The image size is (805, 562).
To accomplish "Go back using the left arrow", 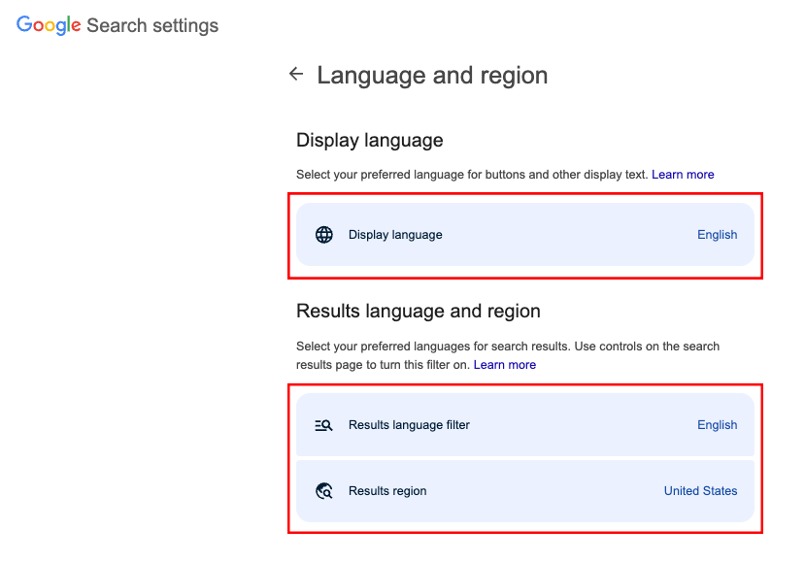I will pos(296,74).
